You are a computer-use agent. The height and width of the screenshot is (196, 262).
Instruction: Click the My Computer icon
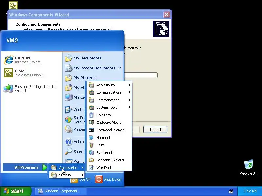(x=68, y=97)
